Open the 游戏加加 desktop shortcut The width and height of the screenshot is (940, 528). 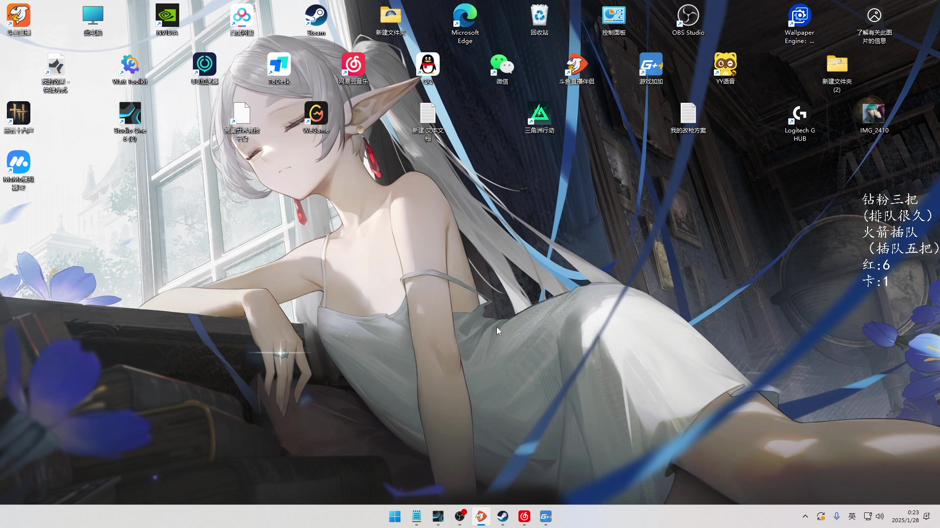[x=651, y=69]
